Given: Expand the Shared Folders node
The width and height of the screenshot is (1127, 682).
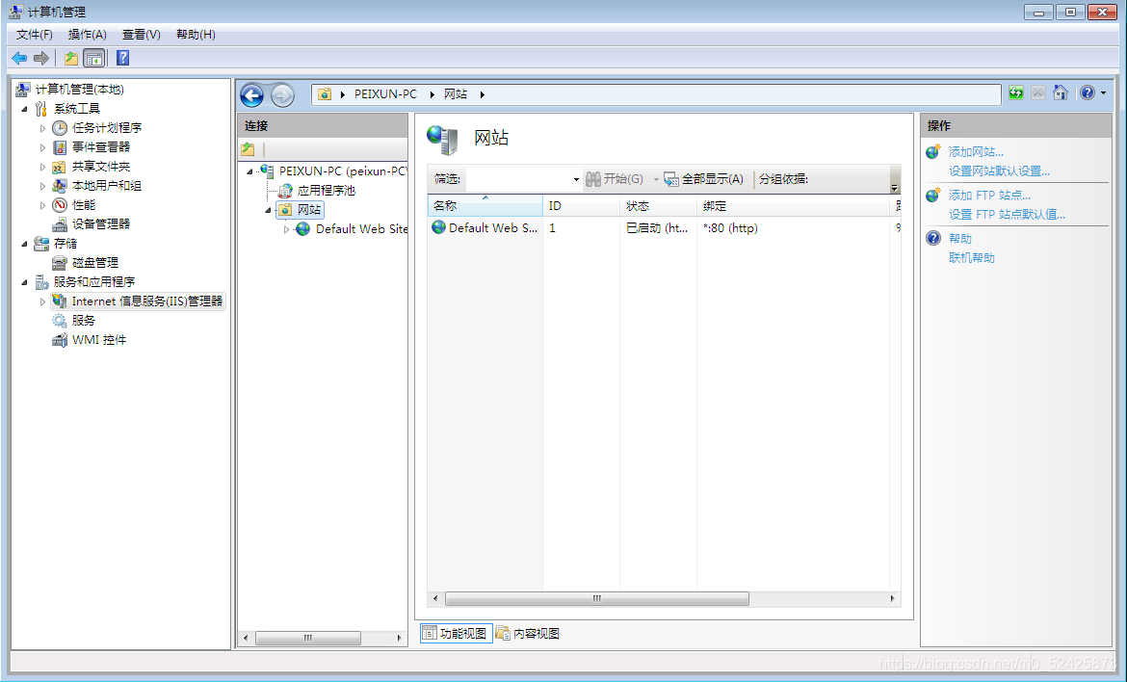Looking at the screenshot, I should [x=43, y=167].
